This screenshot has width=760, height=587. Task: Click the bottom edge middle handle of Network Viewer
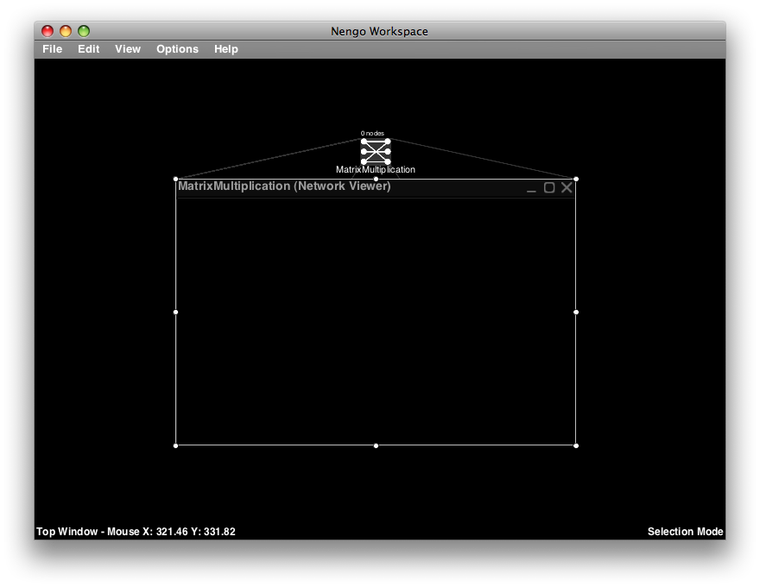click(x=376, y=445)
